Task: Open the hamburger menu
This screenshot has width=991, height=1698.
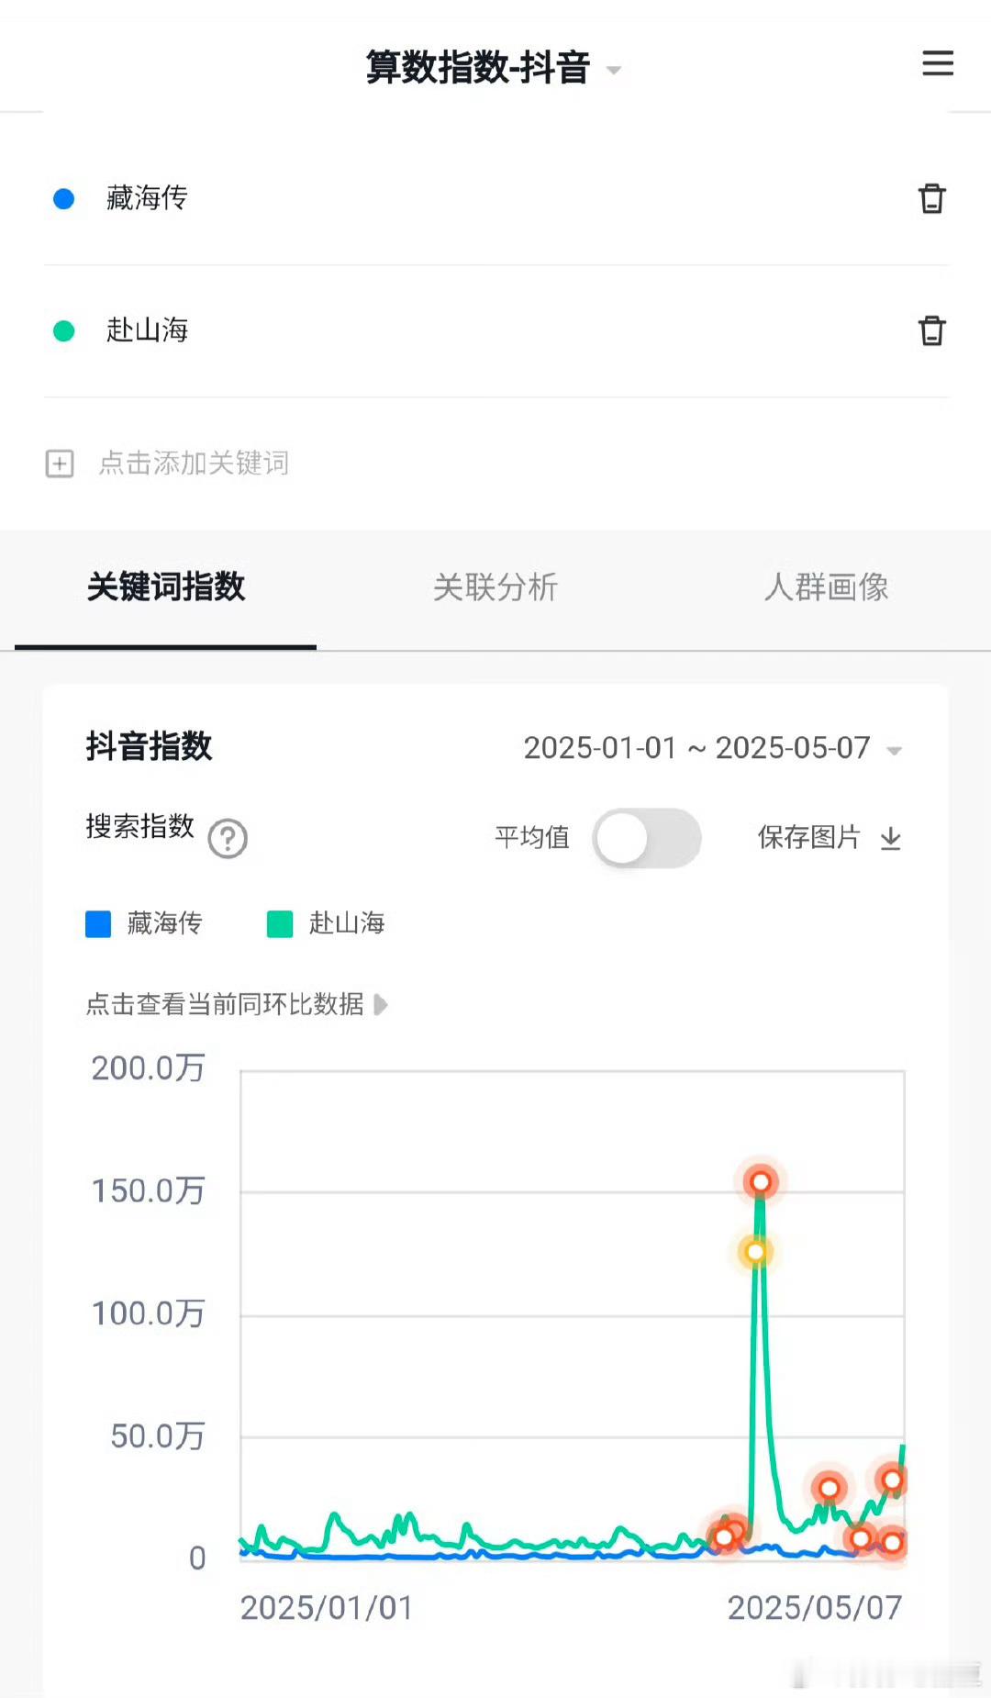Action: coord(938,63)
